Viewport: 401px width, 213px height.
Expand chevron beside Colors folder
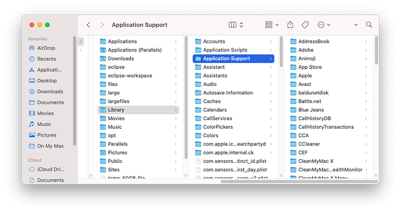click(271, 135)
